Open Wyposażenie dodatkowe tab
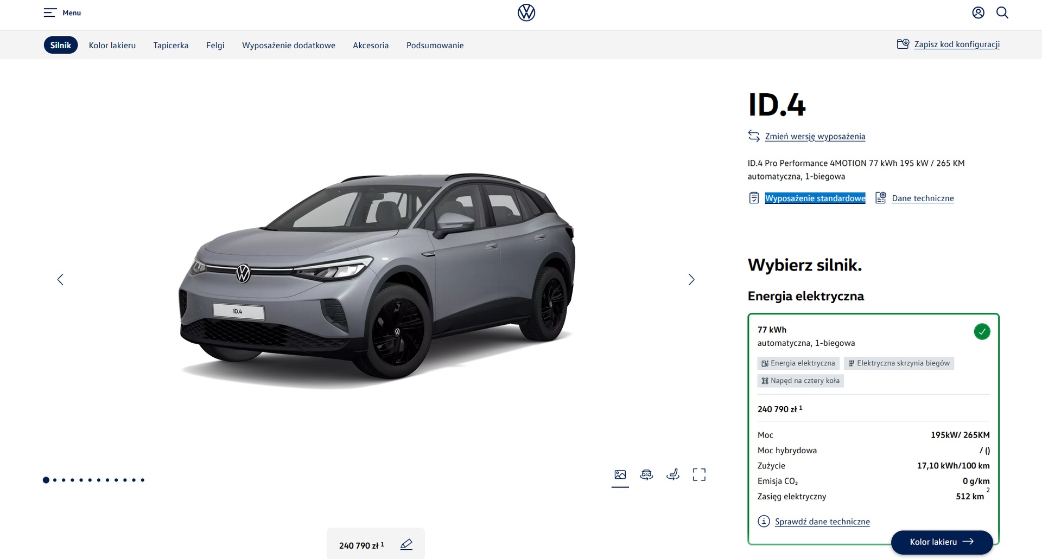Image resolution: width=1042 pixels, height=559 pixels. tap(289, 45)
